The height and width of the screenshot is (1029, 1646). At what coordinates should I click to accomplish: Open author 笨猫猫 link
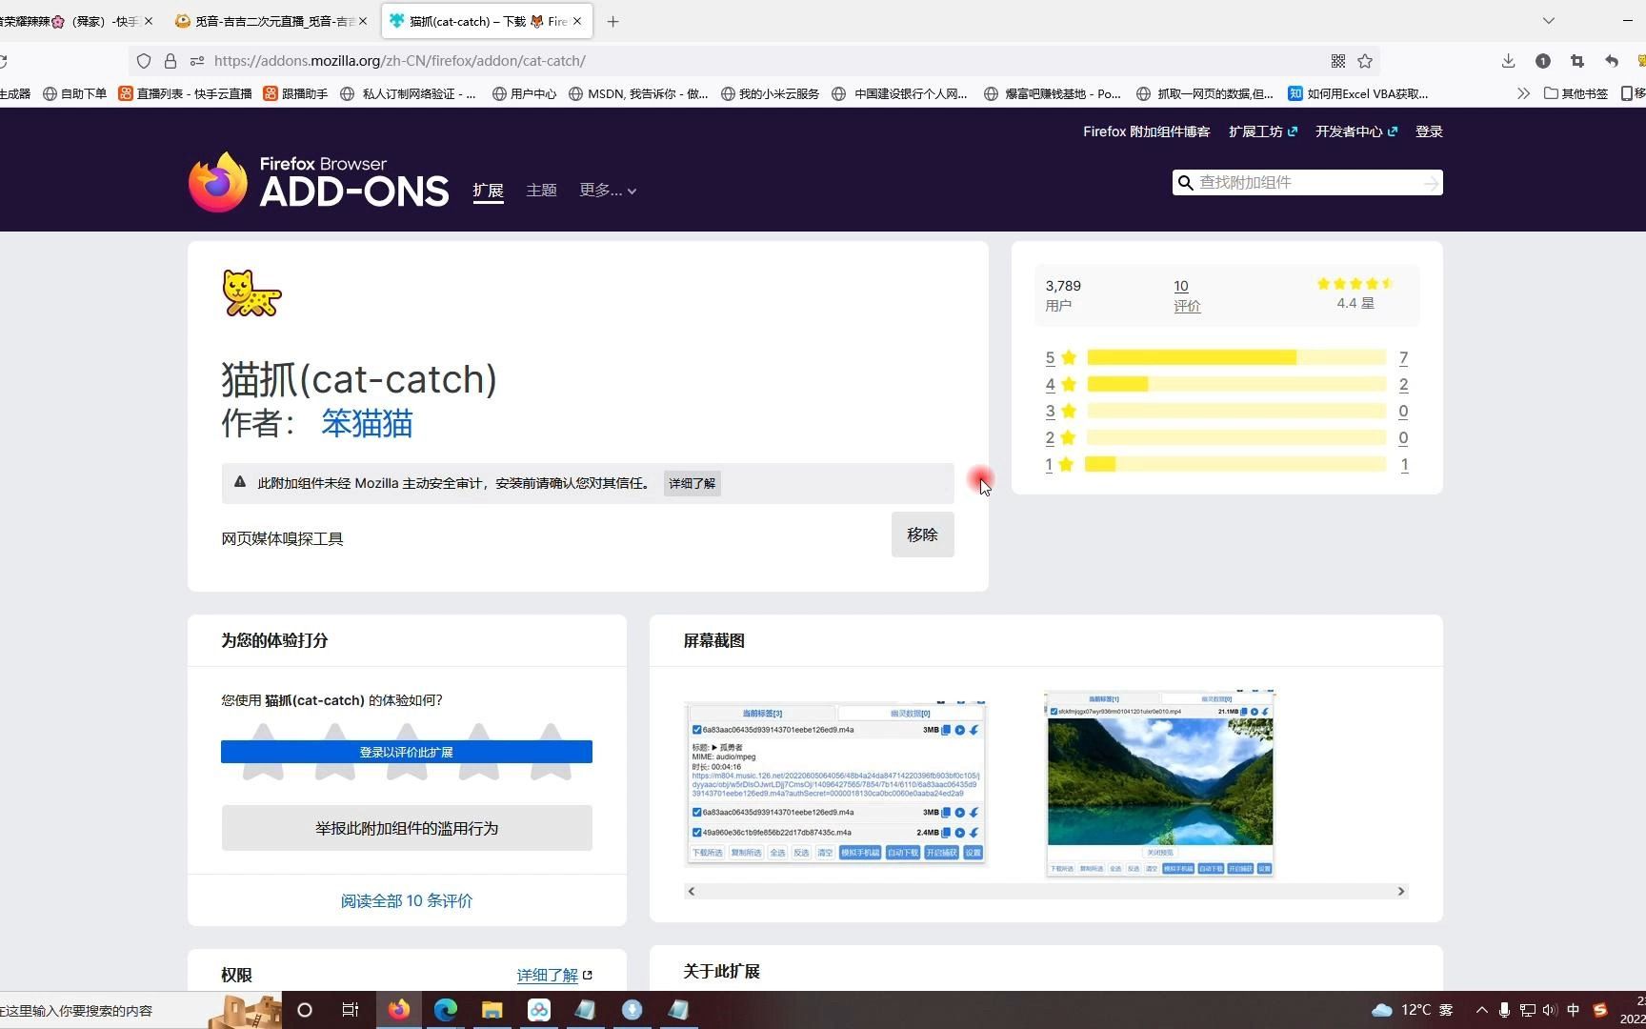[x=367, y=423]
